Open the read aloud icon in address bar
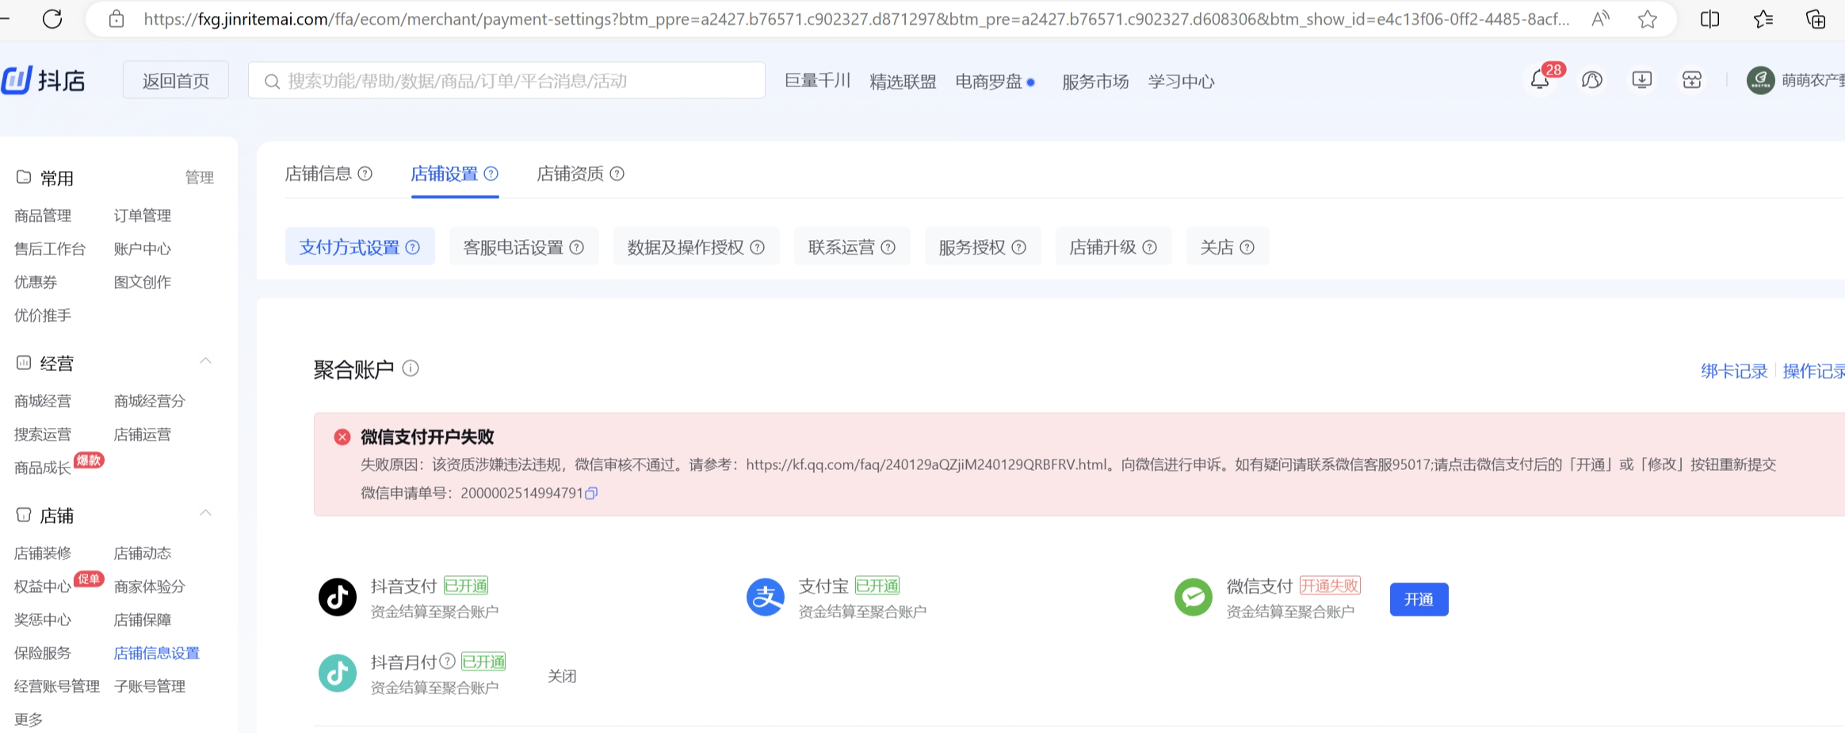 point(1600,19)
